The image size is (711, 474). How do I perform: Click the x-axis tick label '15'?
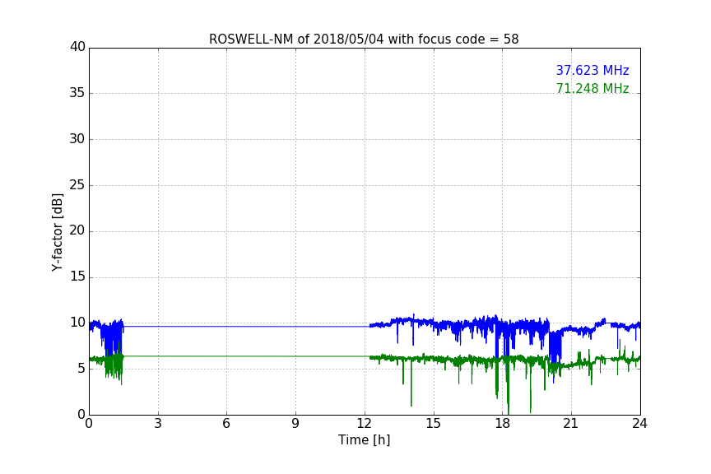click(x=434, y=424)
